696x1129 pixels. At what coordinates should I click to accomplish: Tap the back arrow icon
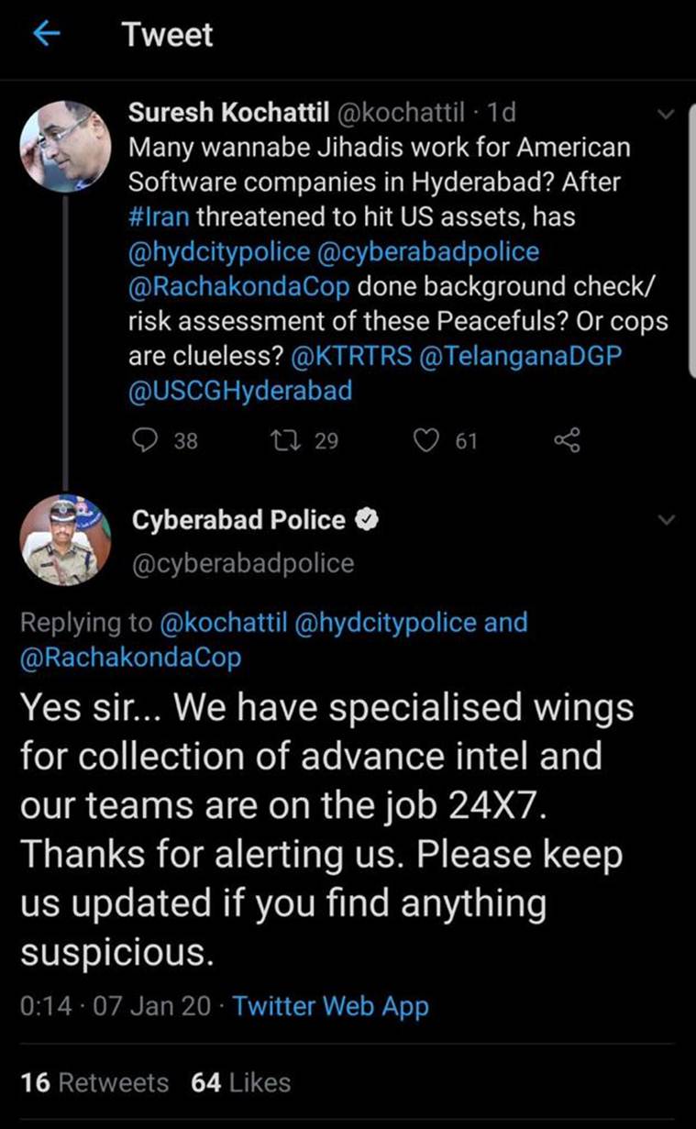(46, 35)
